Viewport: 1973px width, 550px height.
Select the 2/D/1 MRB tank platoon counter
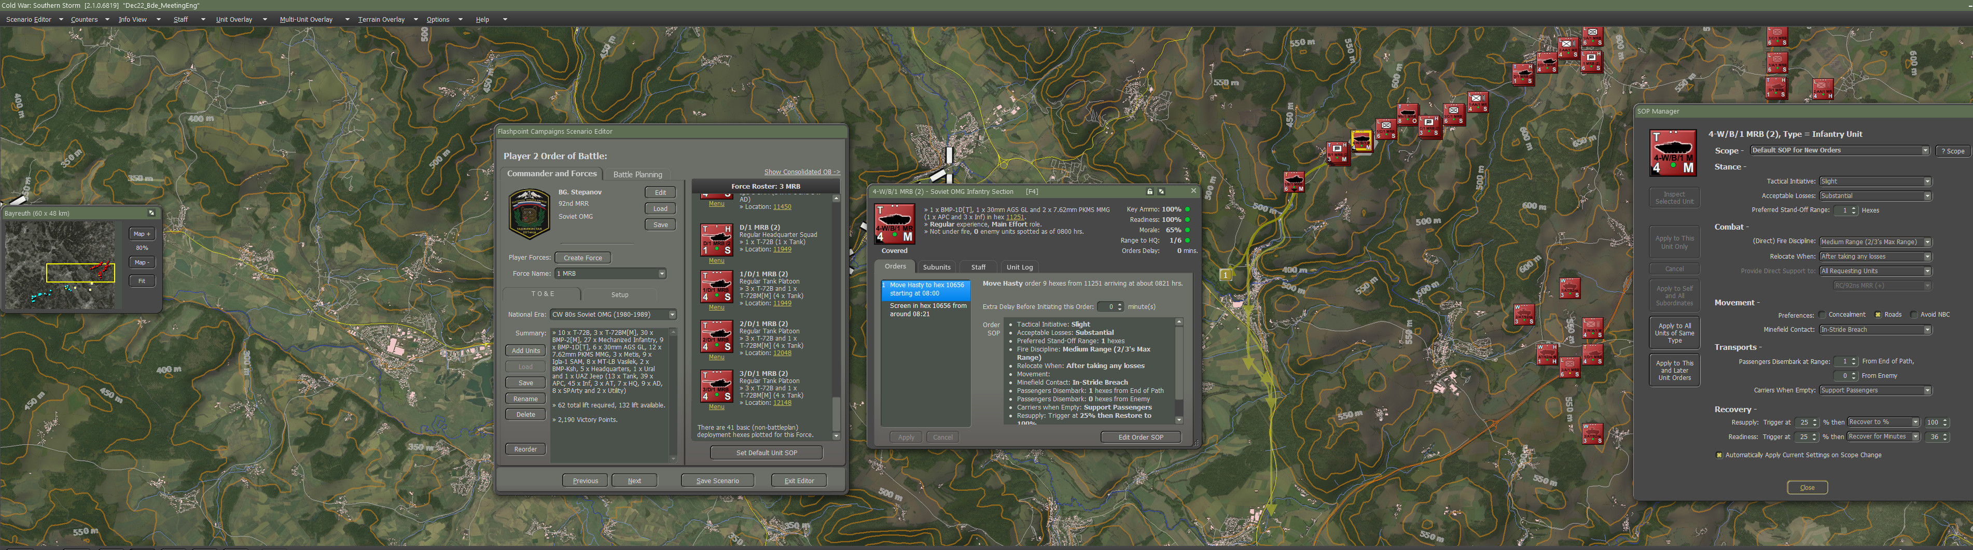[x=716, y=336]
